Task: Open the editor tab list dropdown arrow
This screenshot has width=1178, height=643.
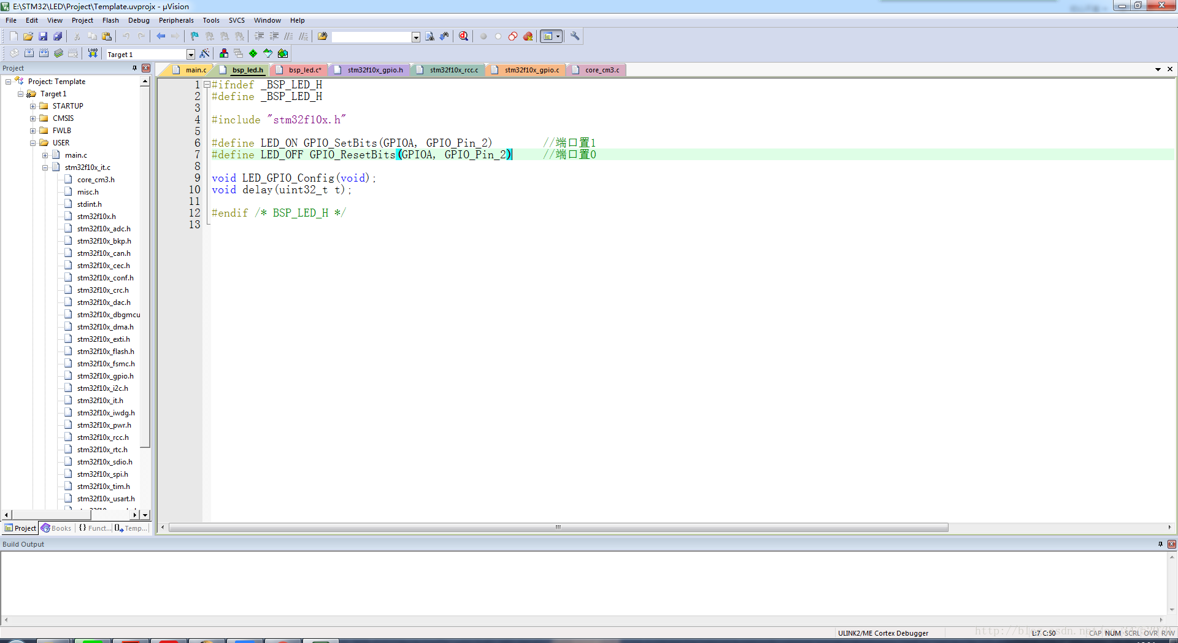Action: pos(1158,69)
